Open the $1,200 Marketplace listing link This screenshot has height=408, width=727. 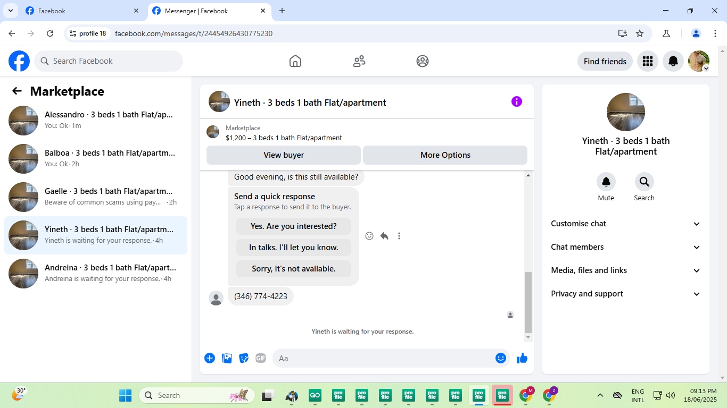[x=284, y=138]
